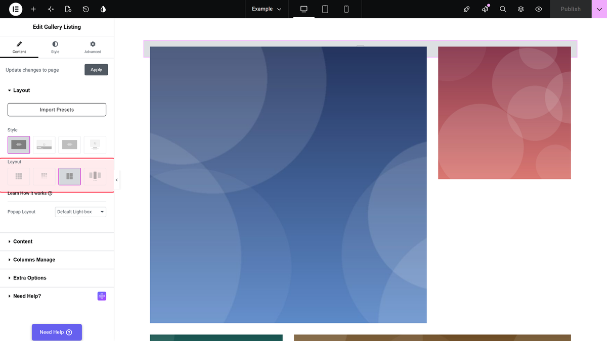Viewport: 607px width, 341px height.
Task: Switch to tablet device view
Action: pos(325,9)
